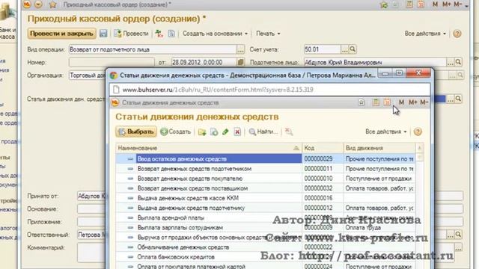Click calculator icon in main title bar
This screenshot has height=269, width=479.
(409, 4)
